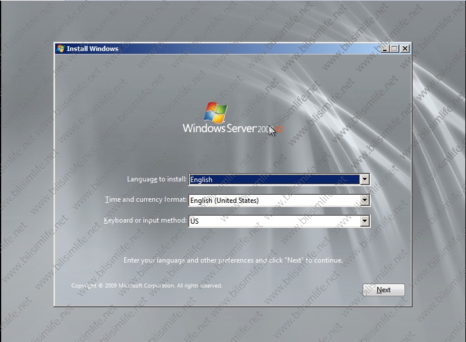Minimize the Install Windows dialog
This screenshot has width=466, height=342.
click(385, 48)
